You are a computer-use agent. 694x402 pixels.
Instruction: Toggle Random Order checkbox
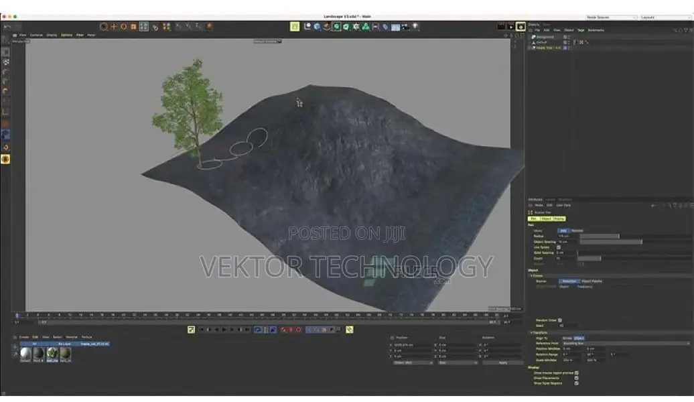coord(560,320)
